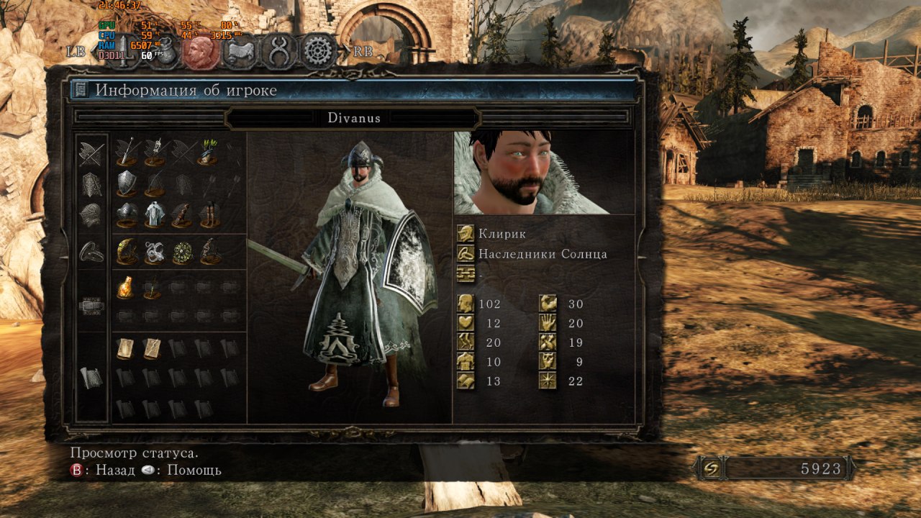Select the crossed weapons category icon
Screen dimensions: 921x518
coord(91,153)
